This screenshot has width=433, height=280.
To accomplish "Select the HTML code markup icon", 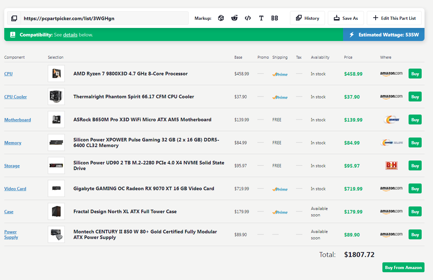I will pos(248,18).
